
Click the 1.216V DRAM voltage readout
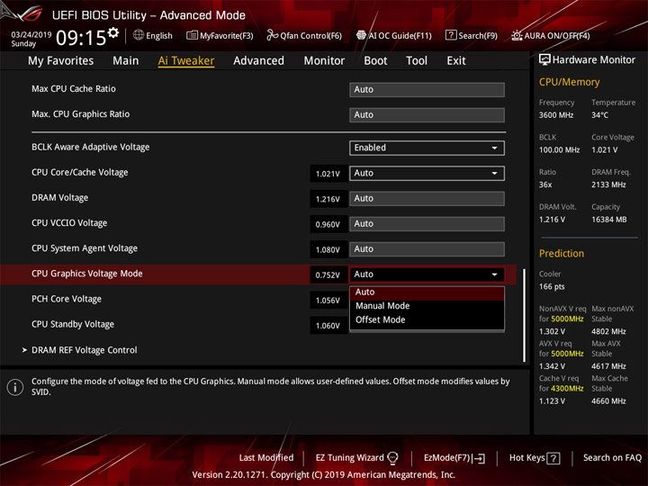pyautogui.click(x=328, y=199)
